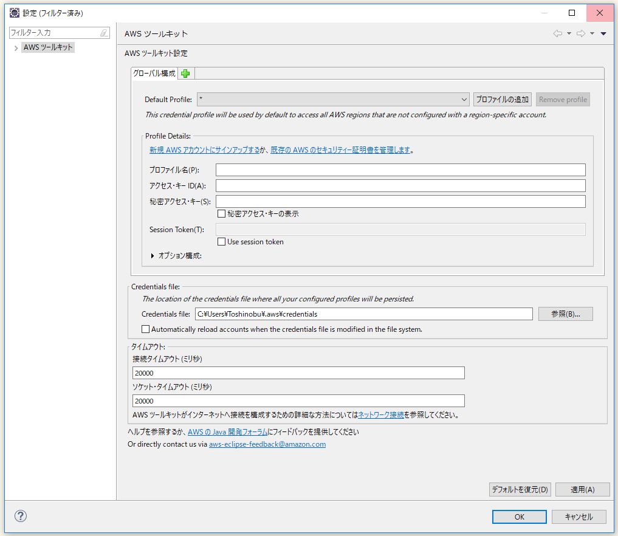Open the preferences page view menu triangle
This screenshot has width=618, height=536.
pos(603,33)
